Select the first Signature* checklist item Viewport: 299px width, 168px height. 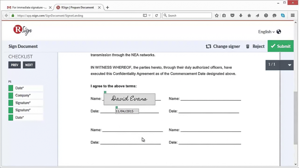(26, 103)
